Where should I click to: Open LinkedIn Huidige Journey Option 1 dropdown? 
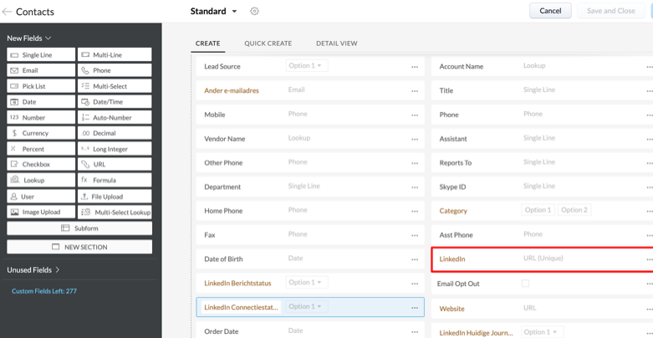point(542,332)
